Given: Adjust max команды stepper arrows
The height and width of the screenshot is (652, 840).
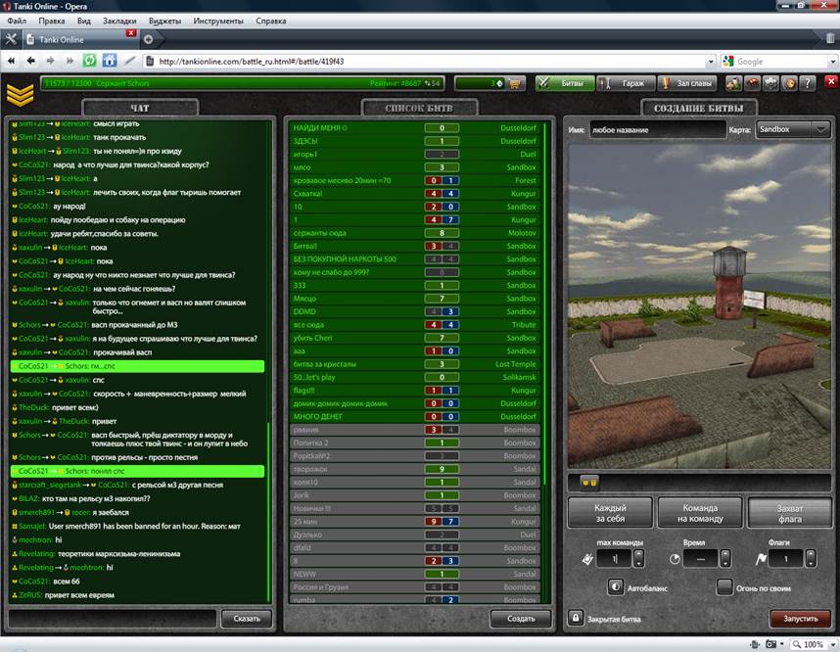Looking at the screenshot, I should tap(638, 559).
